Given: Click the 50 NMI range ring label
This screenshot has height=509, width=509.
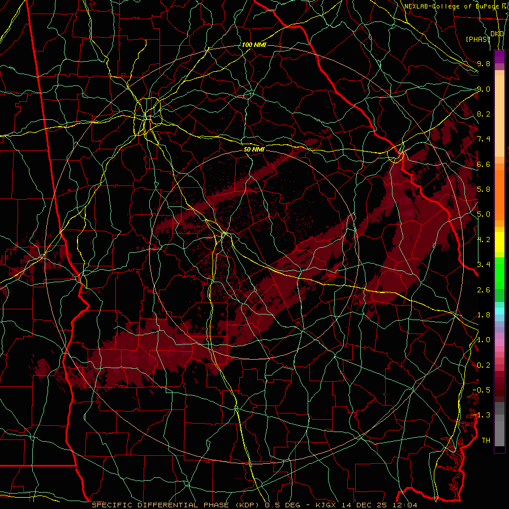Looking at the screenshot, I should pos(254,149).
